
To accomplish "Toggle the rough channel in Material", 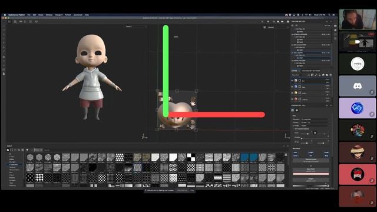I will point(326,153).
